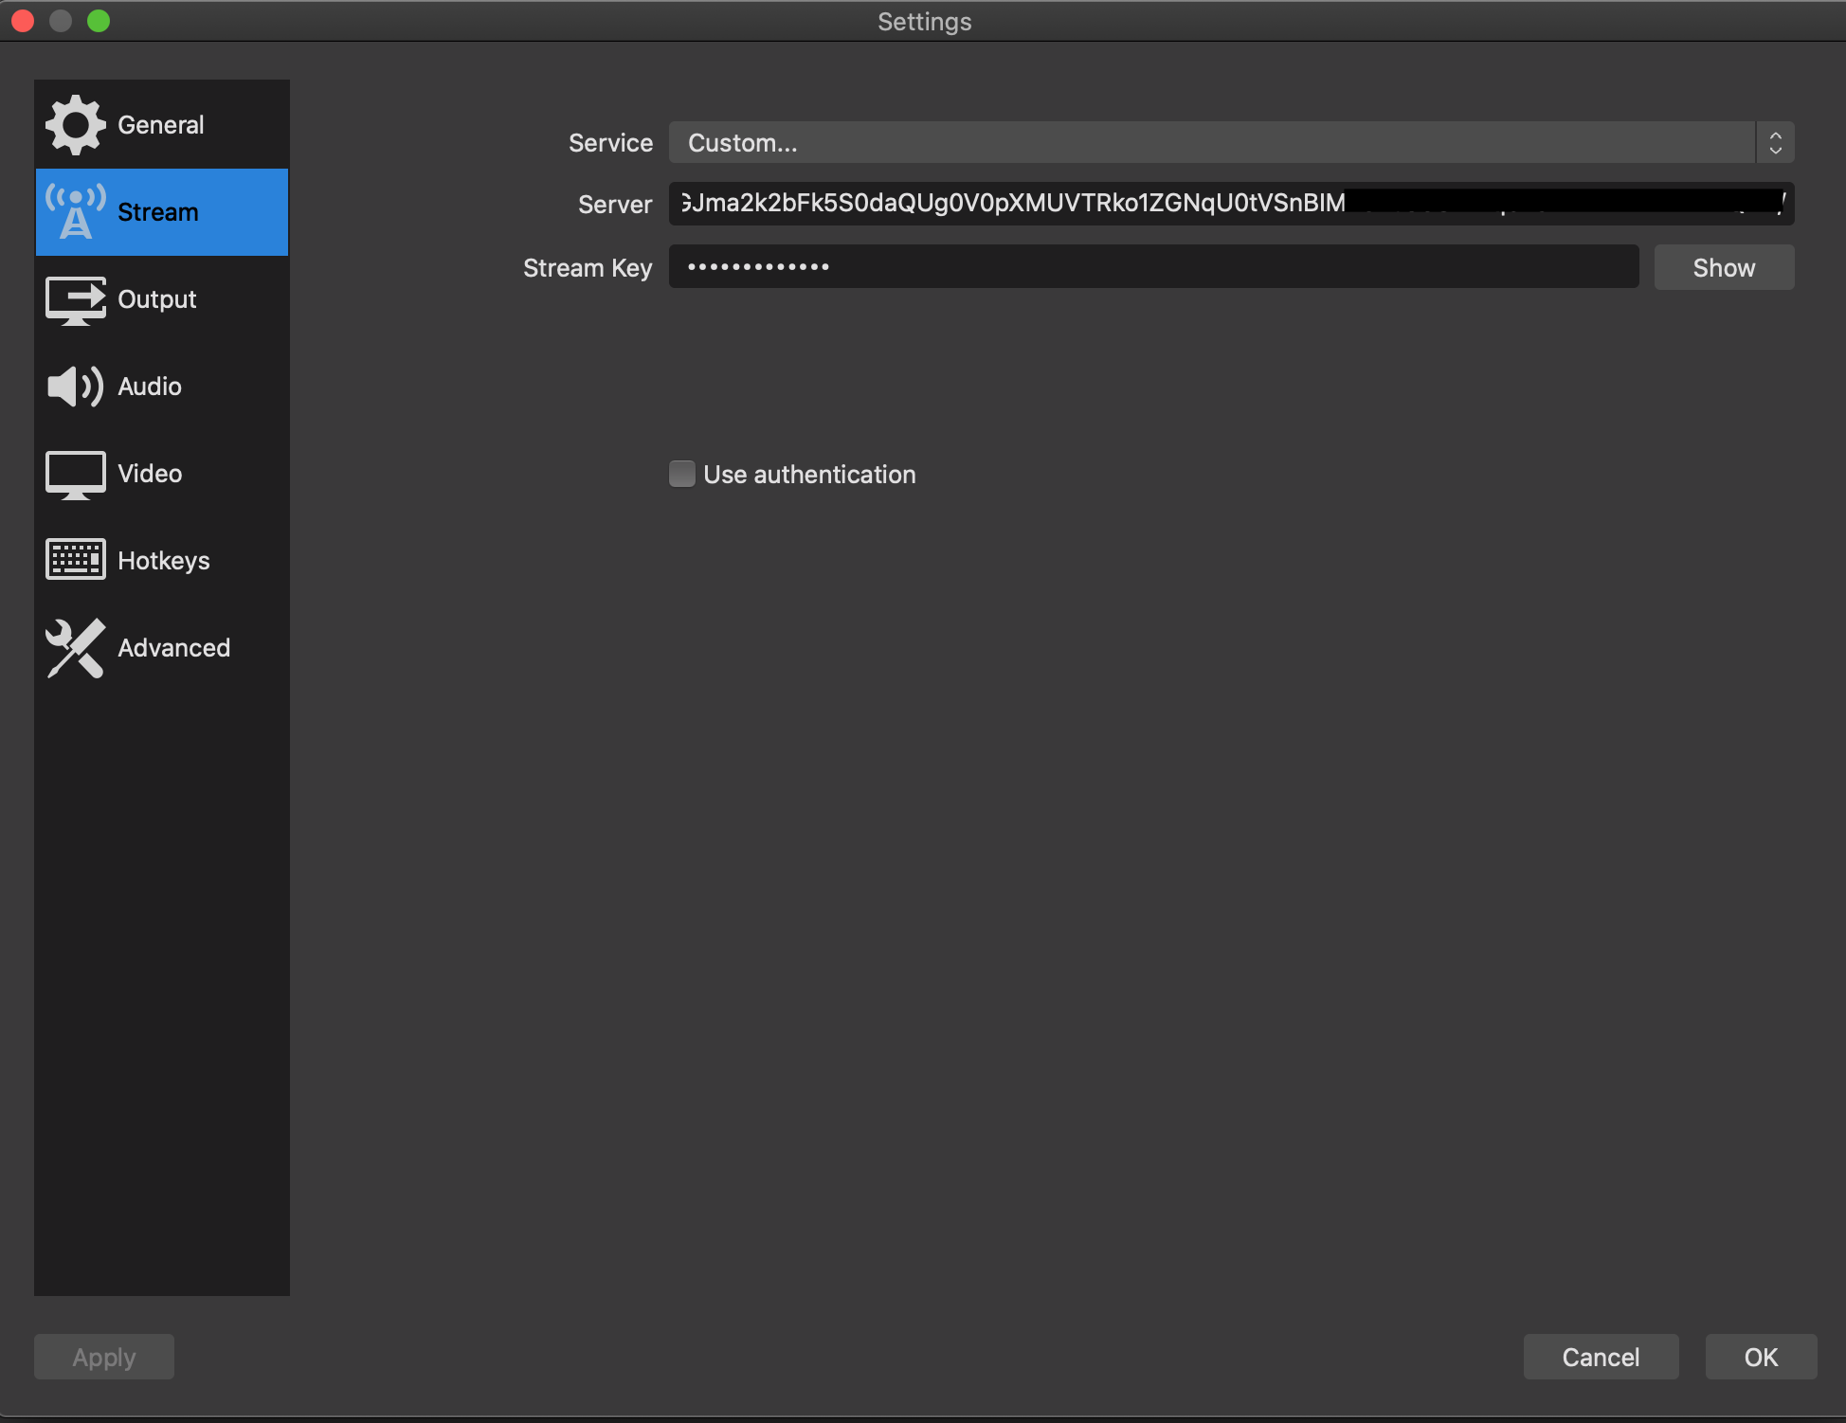Enable the Use authentication checkbox

point(681,474)
